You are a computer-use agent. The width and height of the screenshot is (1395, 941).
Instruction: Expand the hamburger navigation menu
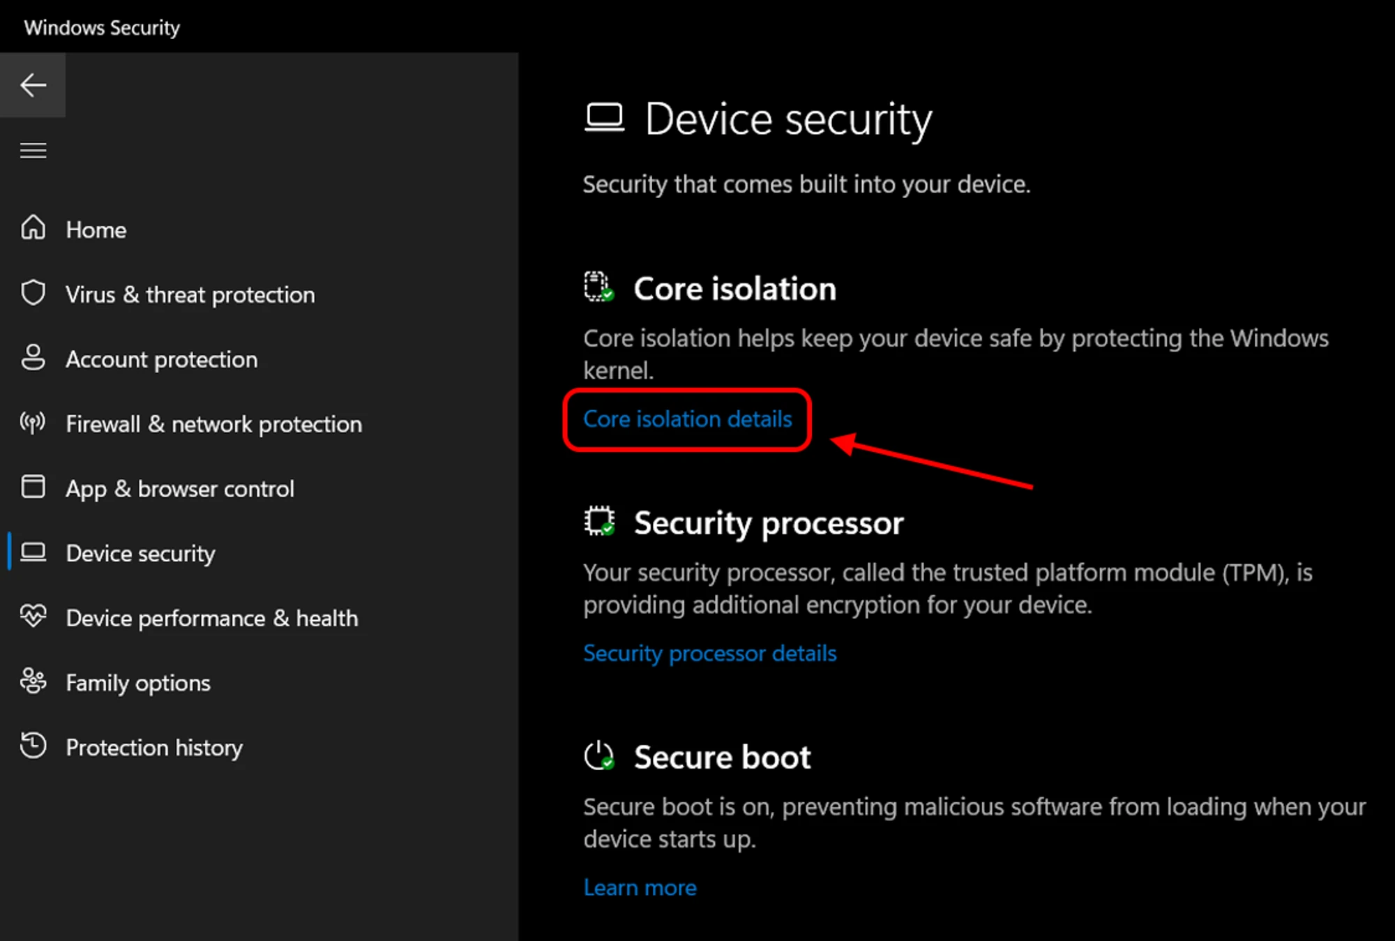33,150
